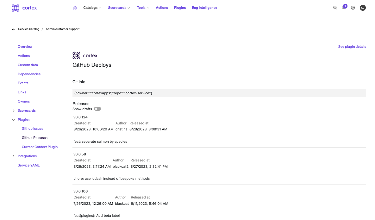Expand the Integrations sidebar section
Viewport: 375px width, 220px height.
tap(13, 156)
